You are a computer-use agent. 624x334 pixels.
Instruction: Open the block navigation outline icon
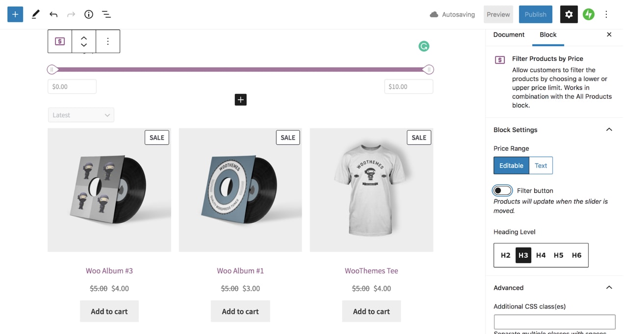[106, 14]
